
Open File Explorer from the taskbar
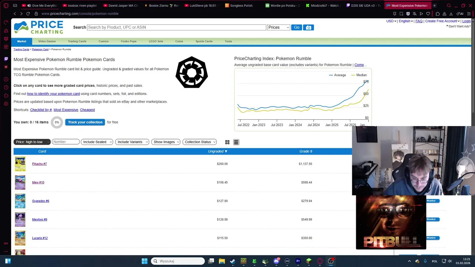tap(222, 261)
